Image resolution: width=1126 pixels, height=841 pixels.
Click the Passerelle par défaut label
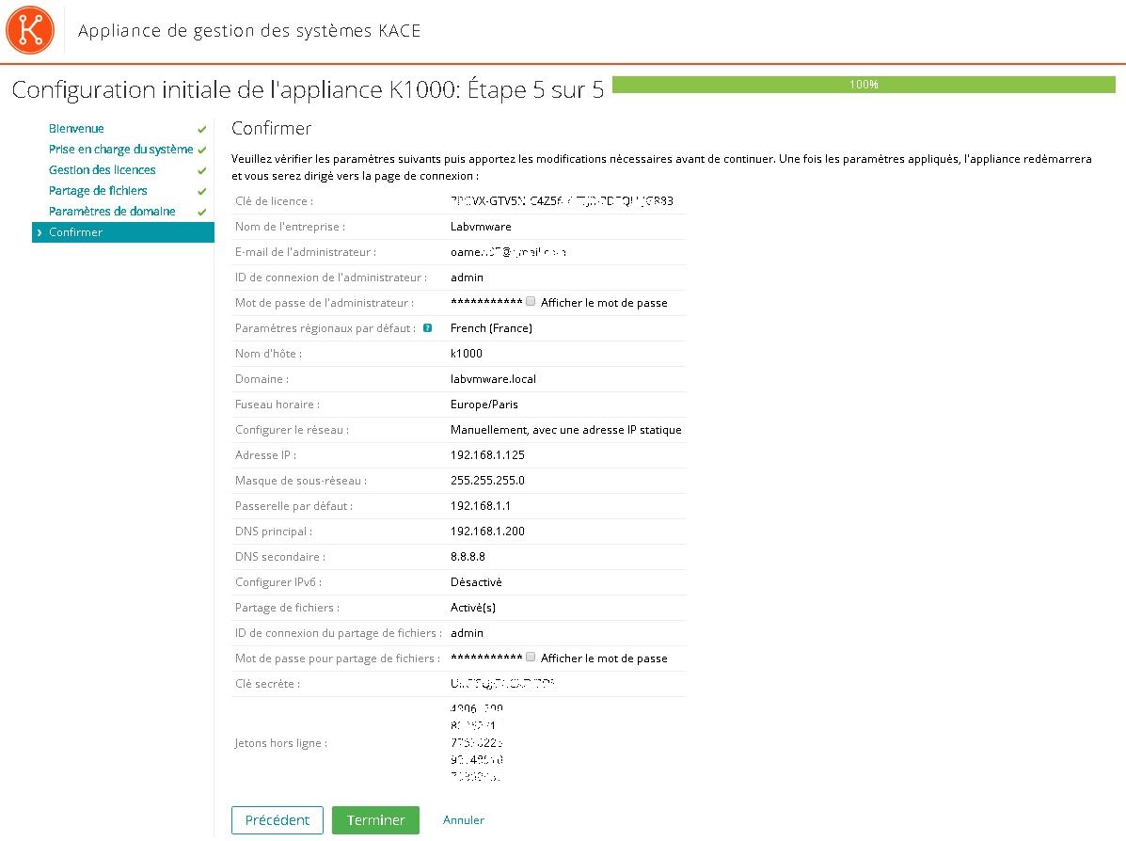pyautogui.click(x=293, y=506)
